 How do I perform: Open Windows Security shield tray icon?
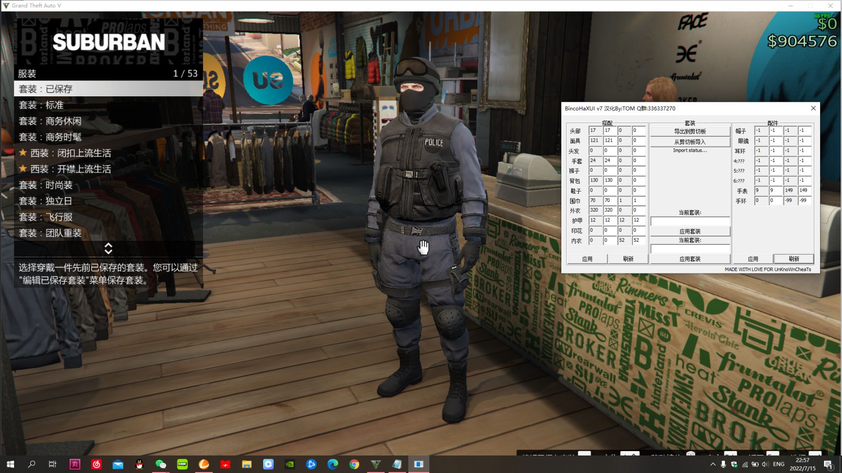pos(734,464)
